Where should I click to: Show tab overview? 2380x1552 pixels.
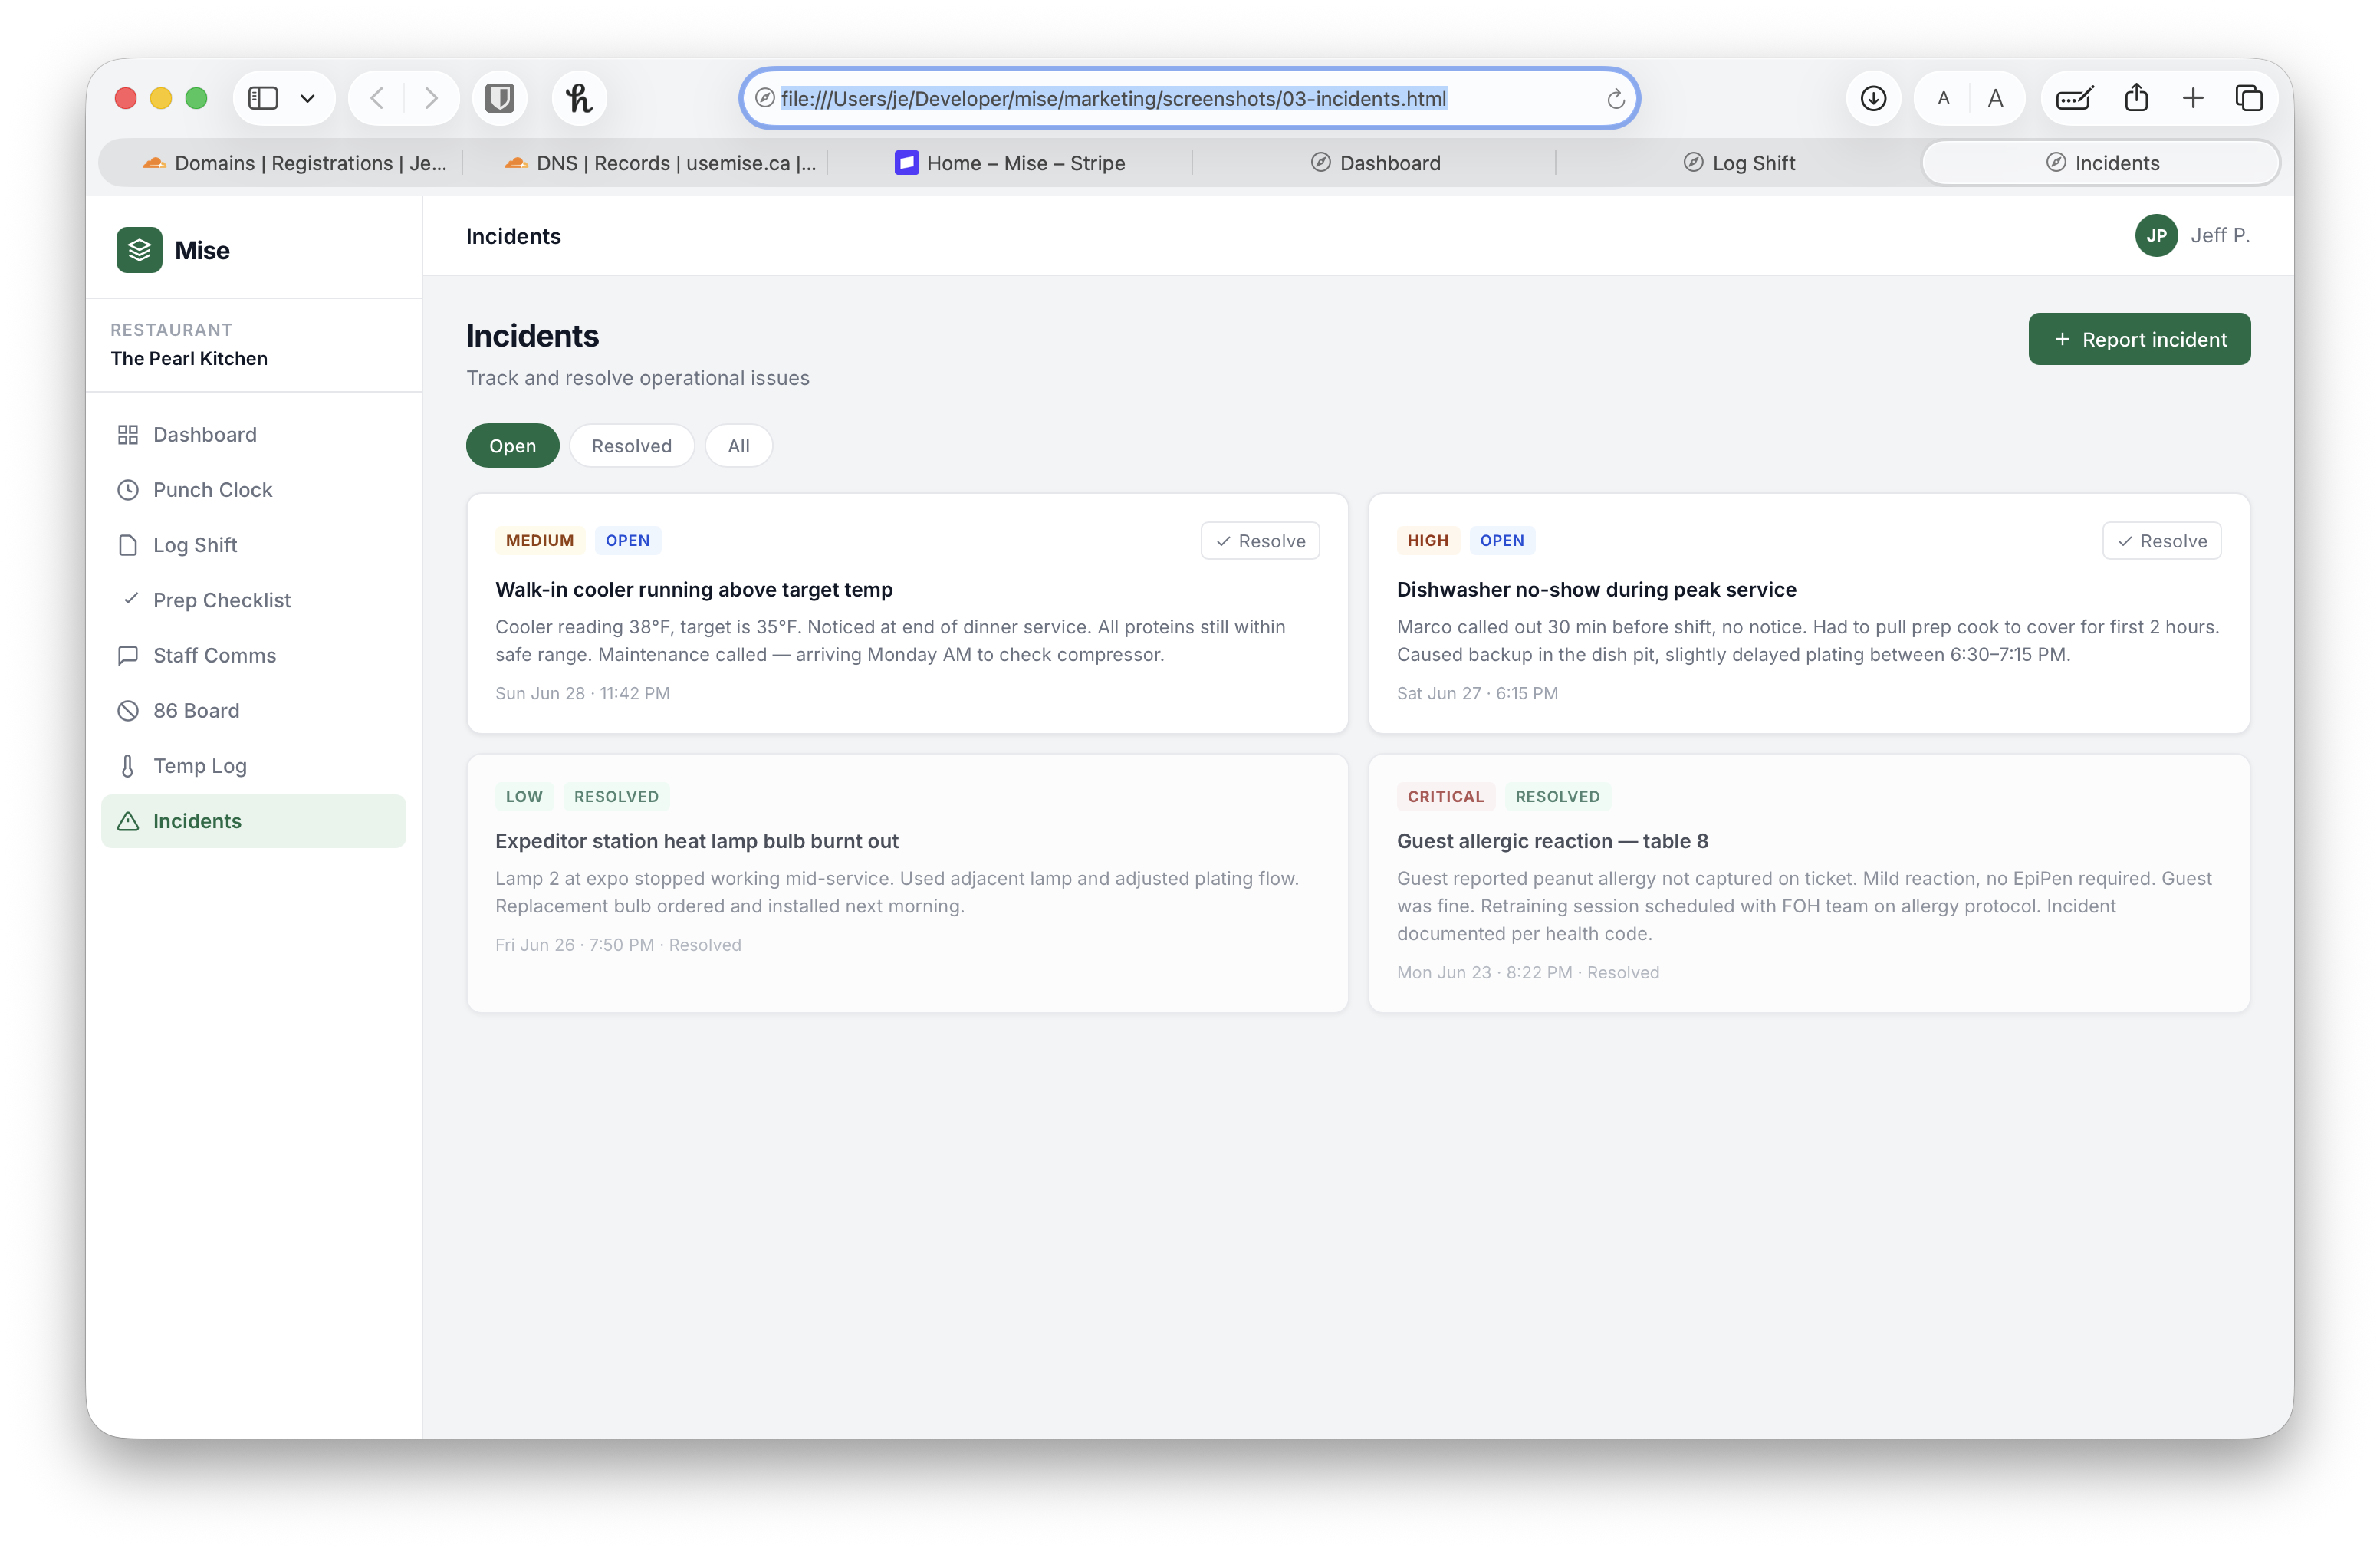[x=2249, y=98]
